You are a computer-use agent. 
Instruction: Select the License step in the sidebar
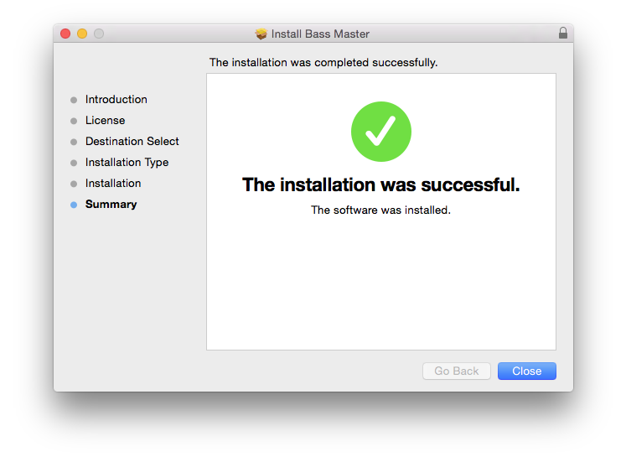coord(105,121)
